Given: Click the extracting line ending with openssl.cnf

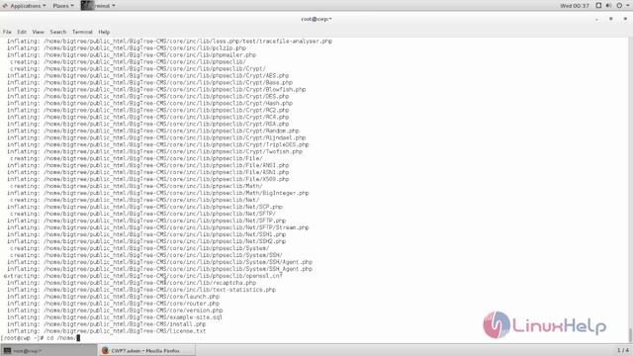Looking at the screenshot, I should (142, 276).
